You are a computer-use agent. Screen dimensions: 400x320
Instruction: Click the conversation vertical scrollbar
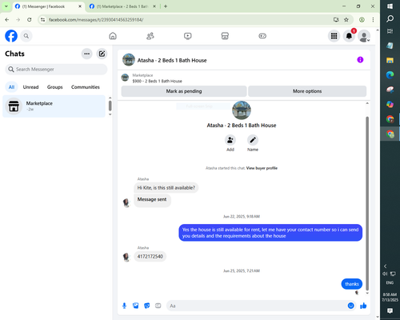(367, 203)
